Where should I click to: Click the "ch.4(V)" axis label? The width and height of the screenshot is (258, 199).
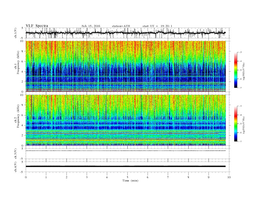[16, 167]
